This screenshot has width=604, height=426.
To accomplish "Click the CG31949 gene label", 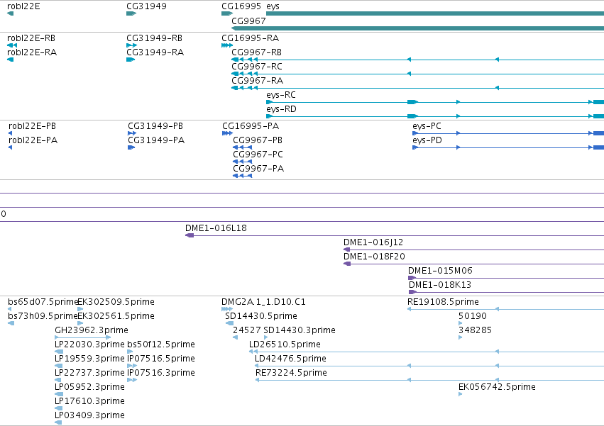I will coord(146,6).
